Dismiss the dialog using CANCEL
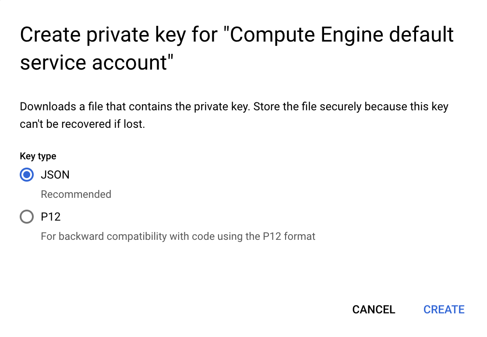 tap(374, 309)
